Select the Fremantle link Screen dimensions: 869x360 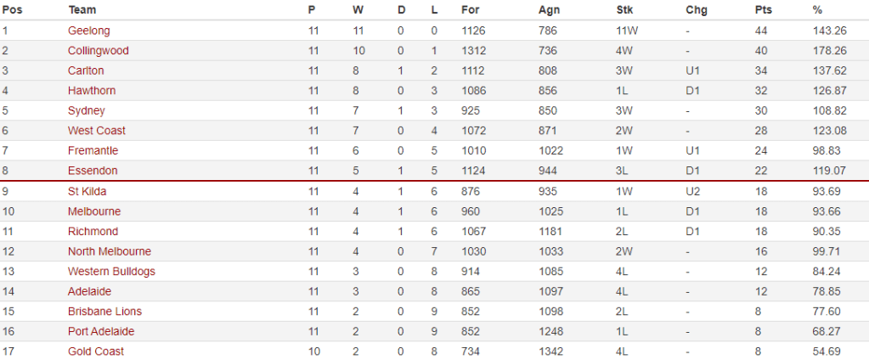[93, 150]
